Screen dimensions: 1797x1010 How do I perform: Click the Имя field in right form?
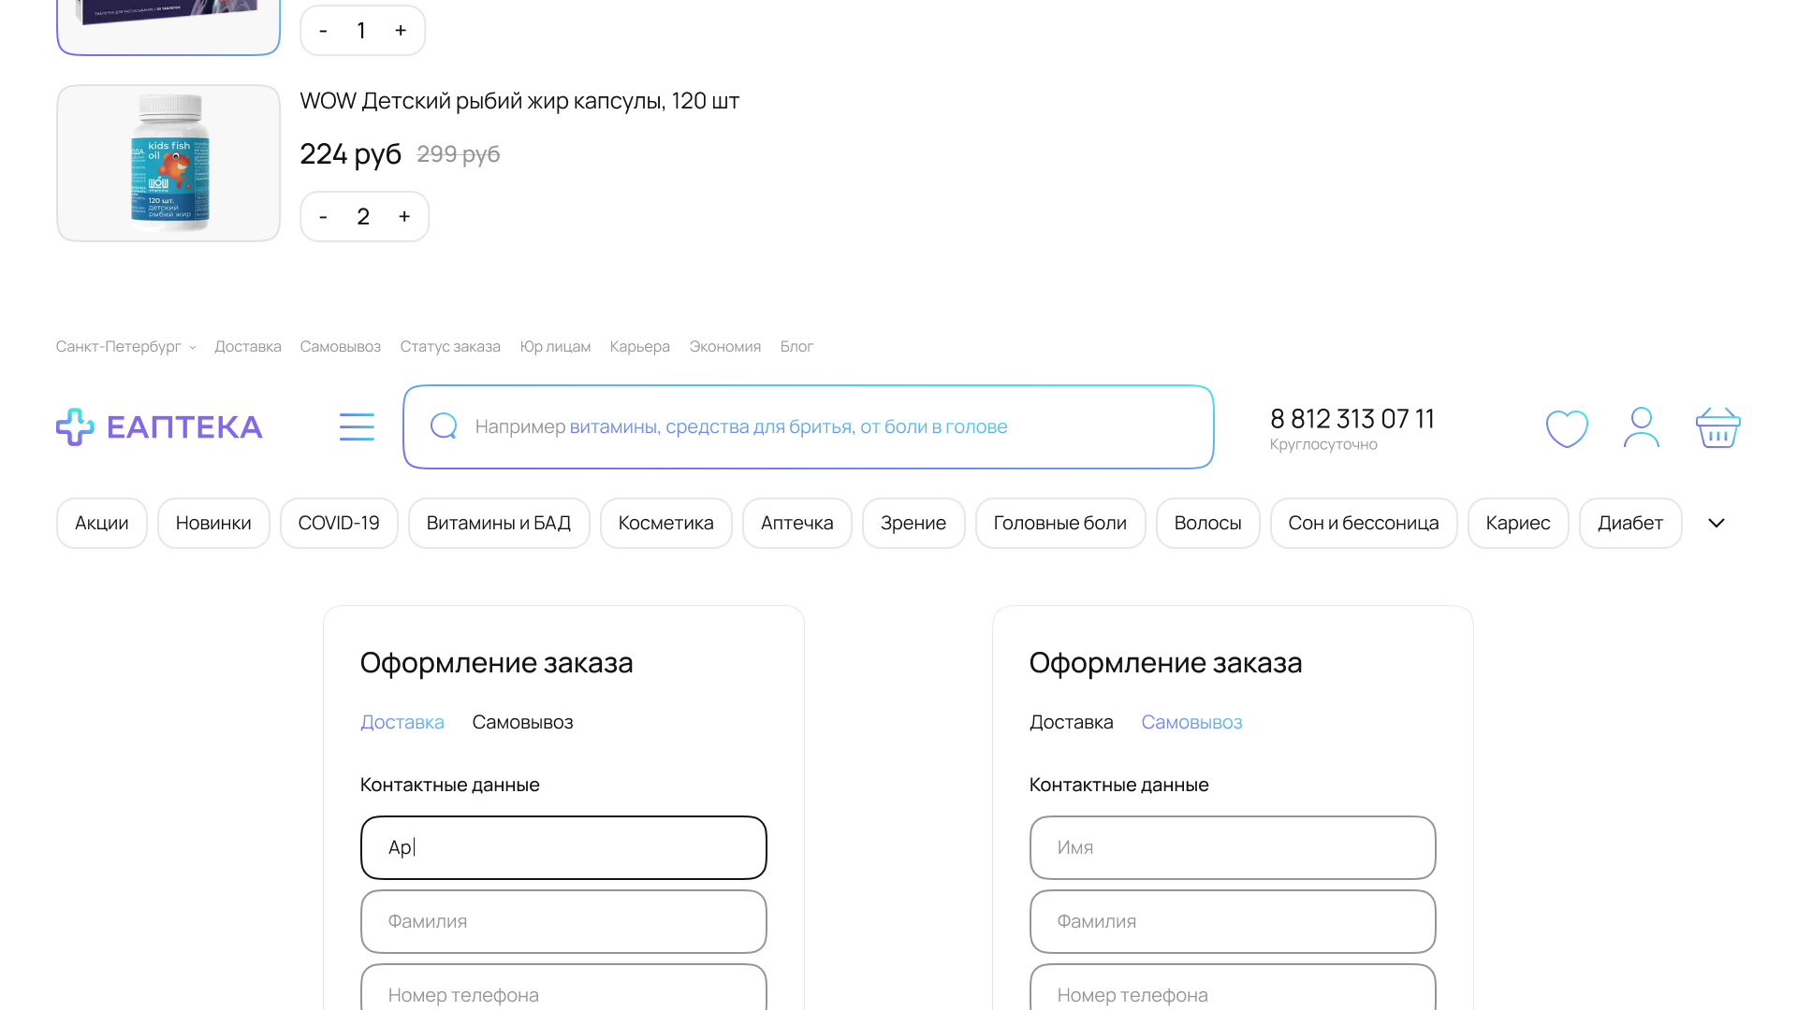(1232, 847)
